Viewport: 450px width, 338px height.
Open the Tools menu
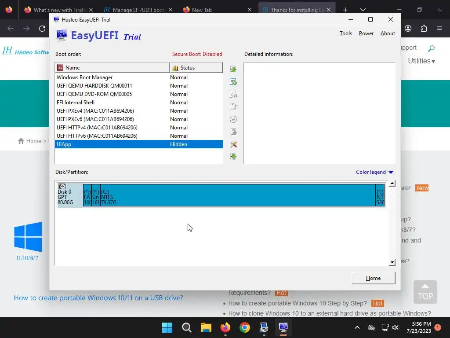(x=345, y=33)
